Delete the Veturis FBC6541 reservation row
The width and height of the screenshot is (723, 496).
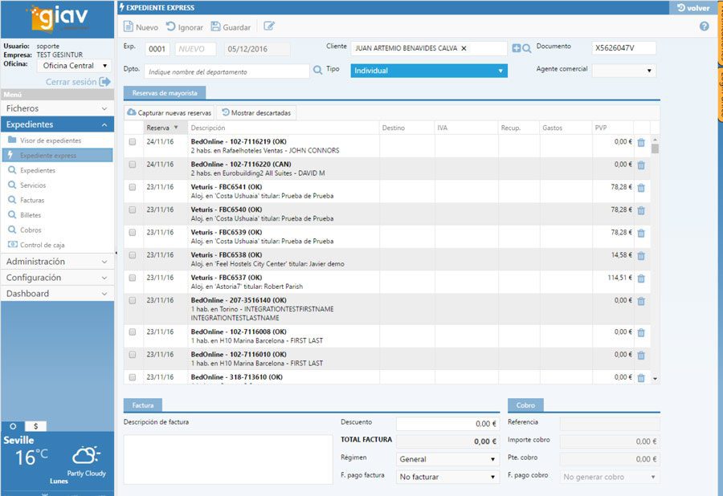641,188
